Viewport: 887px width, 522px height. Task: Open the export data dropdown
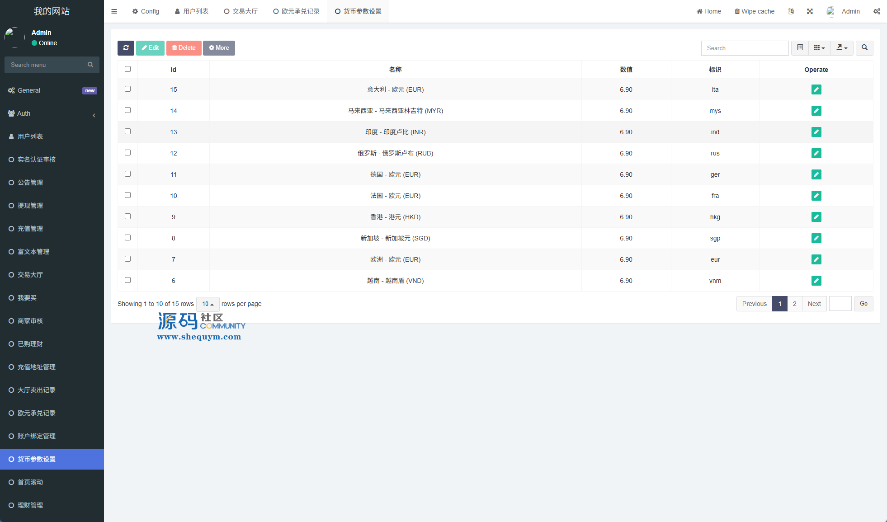(842, 48)
